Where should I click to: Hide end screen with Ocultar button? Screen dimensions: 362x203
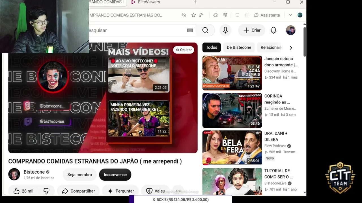[x=184, y=50]
